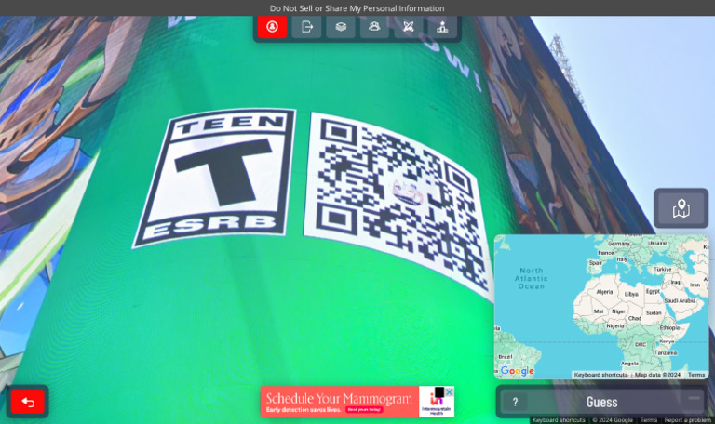This screenshot has width=715, height=424.
Task: Minimize the map with the dash button
Action: click(x=695, y=398)
